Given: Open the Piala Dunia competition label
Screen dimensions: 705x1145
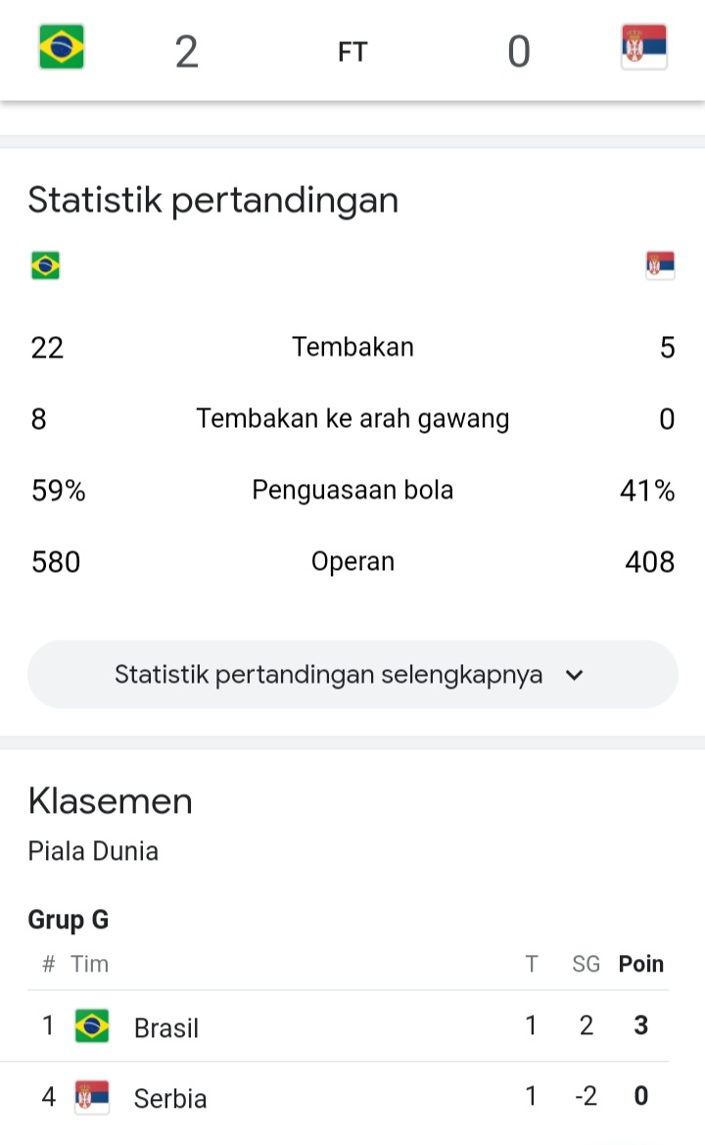Looking at the screenshot, I should 93,851.
